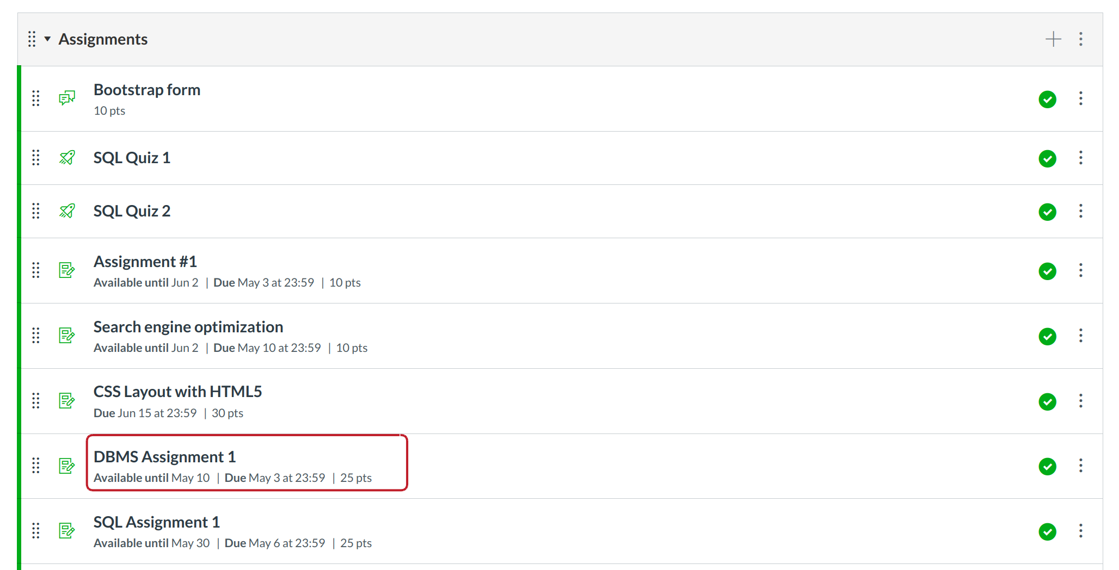Viewport: 1119px width, 570px height.
Task: Click the add assignment plus icon
Action: pyautogui.click(x=1053, y=39)
